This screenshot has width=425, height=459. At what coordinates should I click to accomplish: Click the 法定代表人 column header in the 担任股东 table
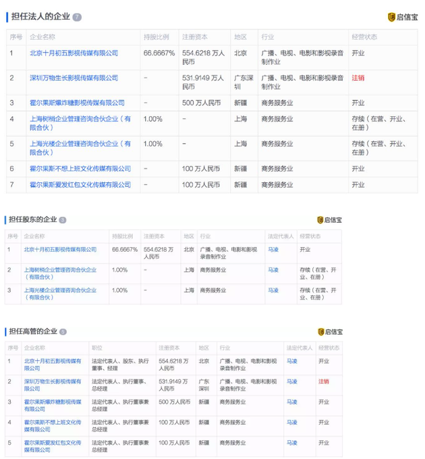[281, 236]
